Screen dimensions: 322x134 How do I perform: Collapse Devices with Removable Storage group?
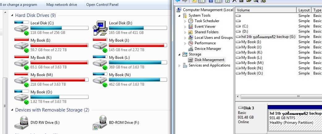coord(12,110)
